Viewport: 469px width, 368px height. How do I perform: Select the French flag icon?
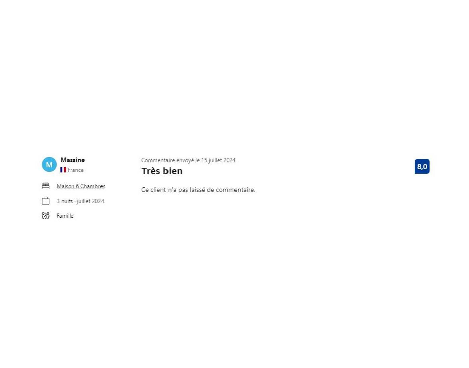tap(63, 170)
